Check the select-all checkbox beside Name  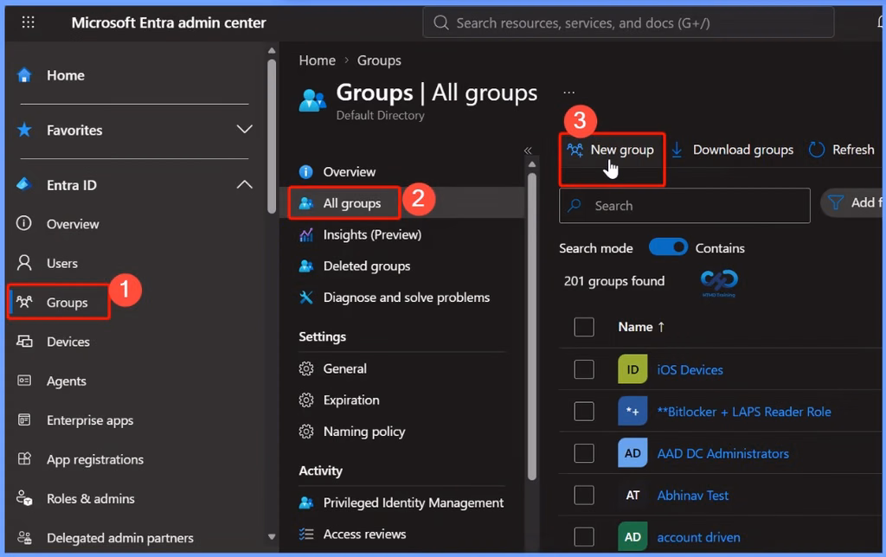tap(584, 327)
